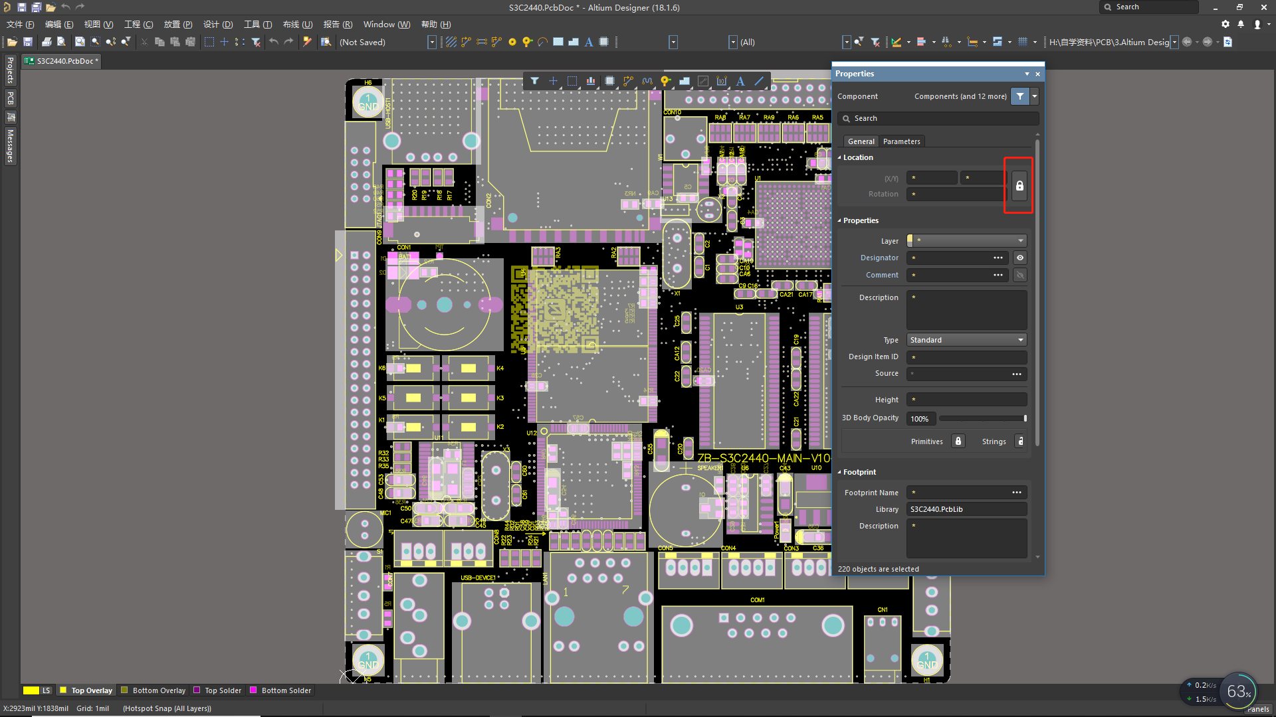Screen dimensions: 1276x717
Task: Click the Properties filter funnel button
Action: pyautogui.click(x=1020, y=96)
